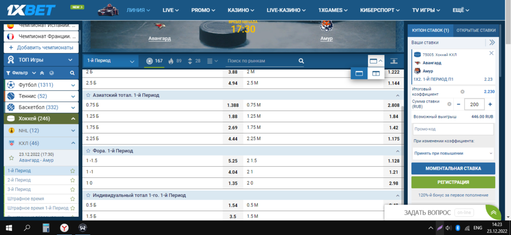Open КАЗИНО menu
Viewport: 511px width, 235px height.
point(241,10)
